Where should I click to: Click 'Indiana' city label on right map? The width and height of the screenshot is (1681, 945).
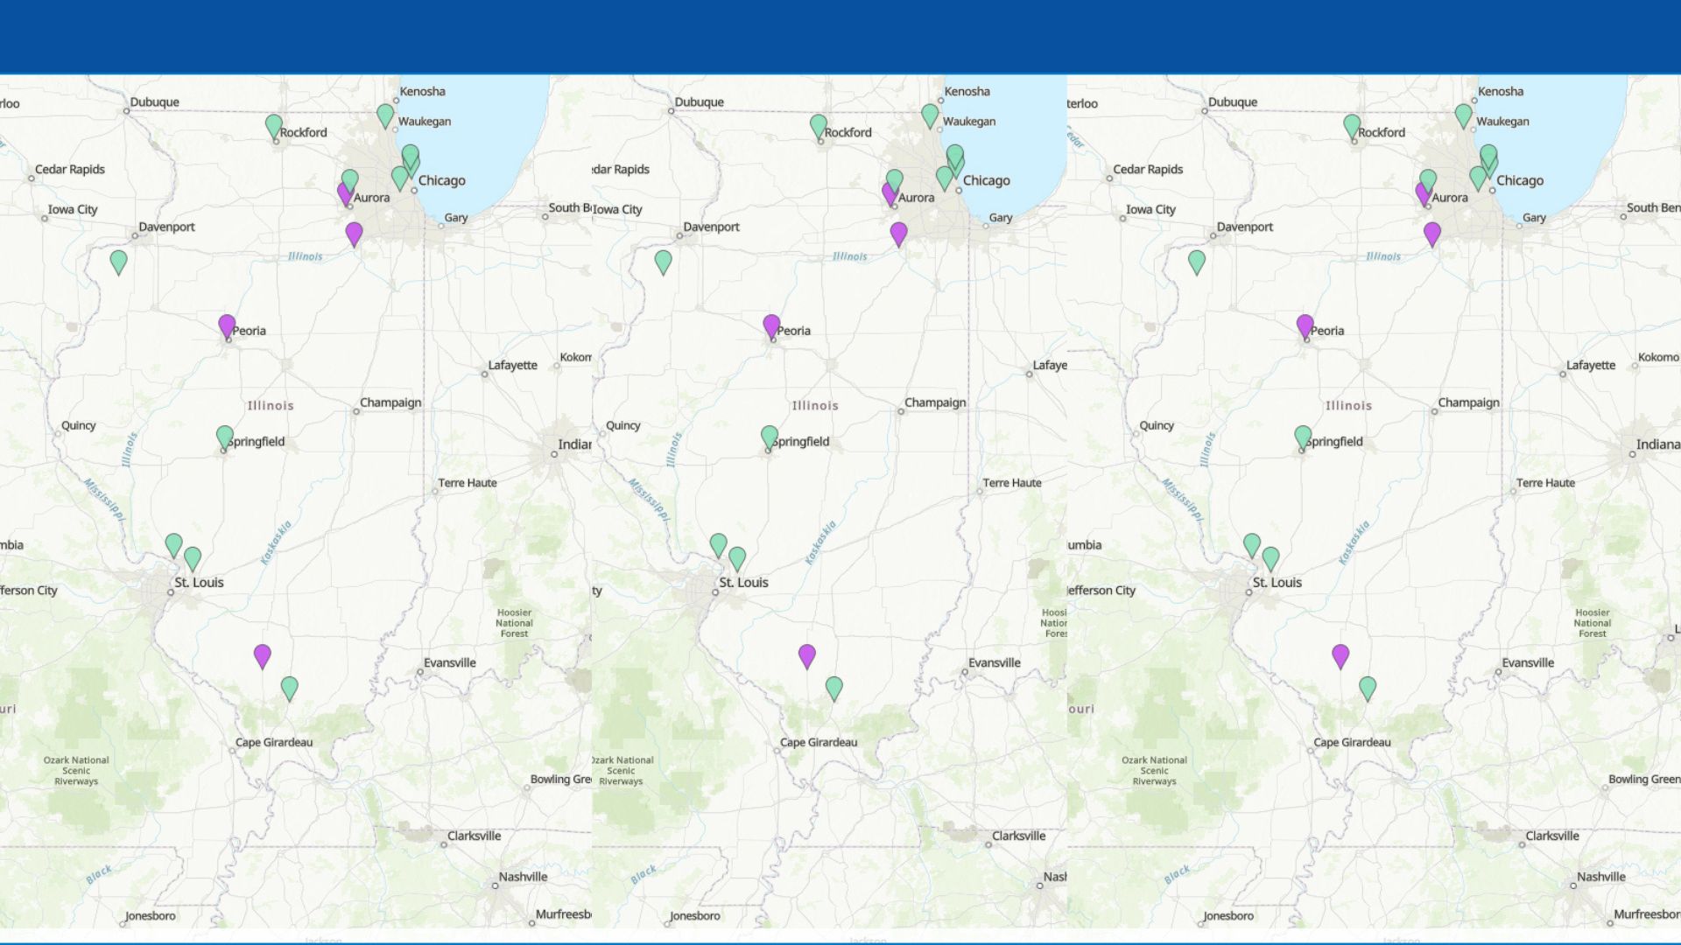click(x=1658, y=444)
